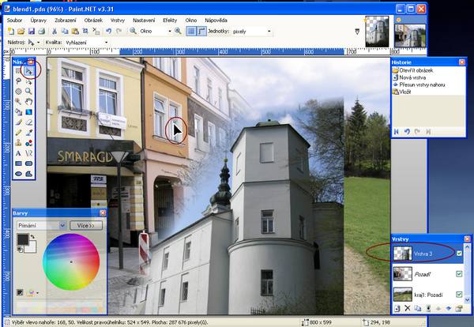474x327 pixels.
Task: Uncheck the Pozadí layer visibility box
Action: [x=459, y=273]
